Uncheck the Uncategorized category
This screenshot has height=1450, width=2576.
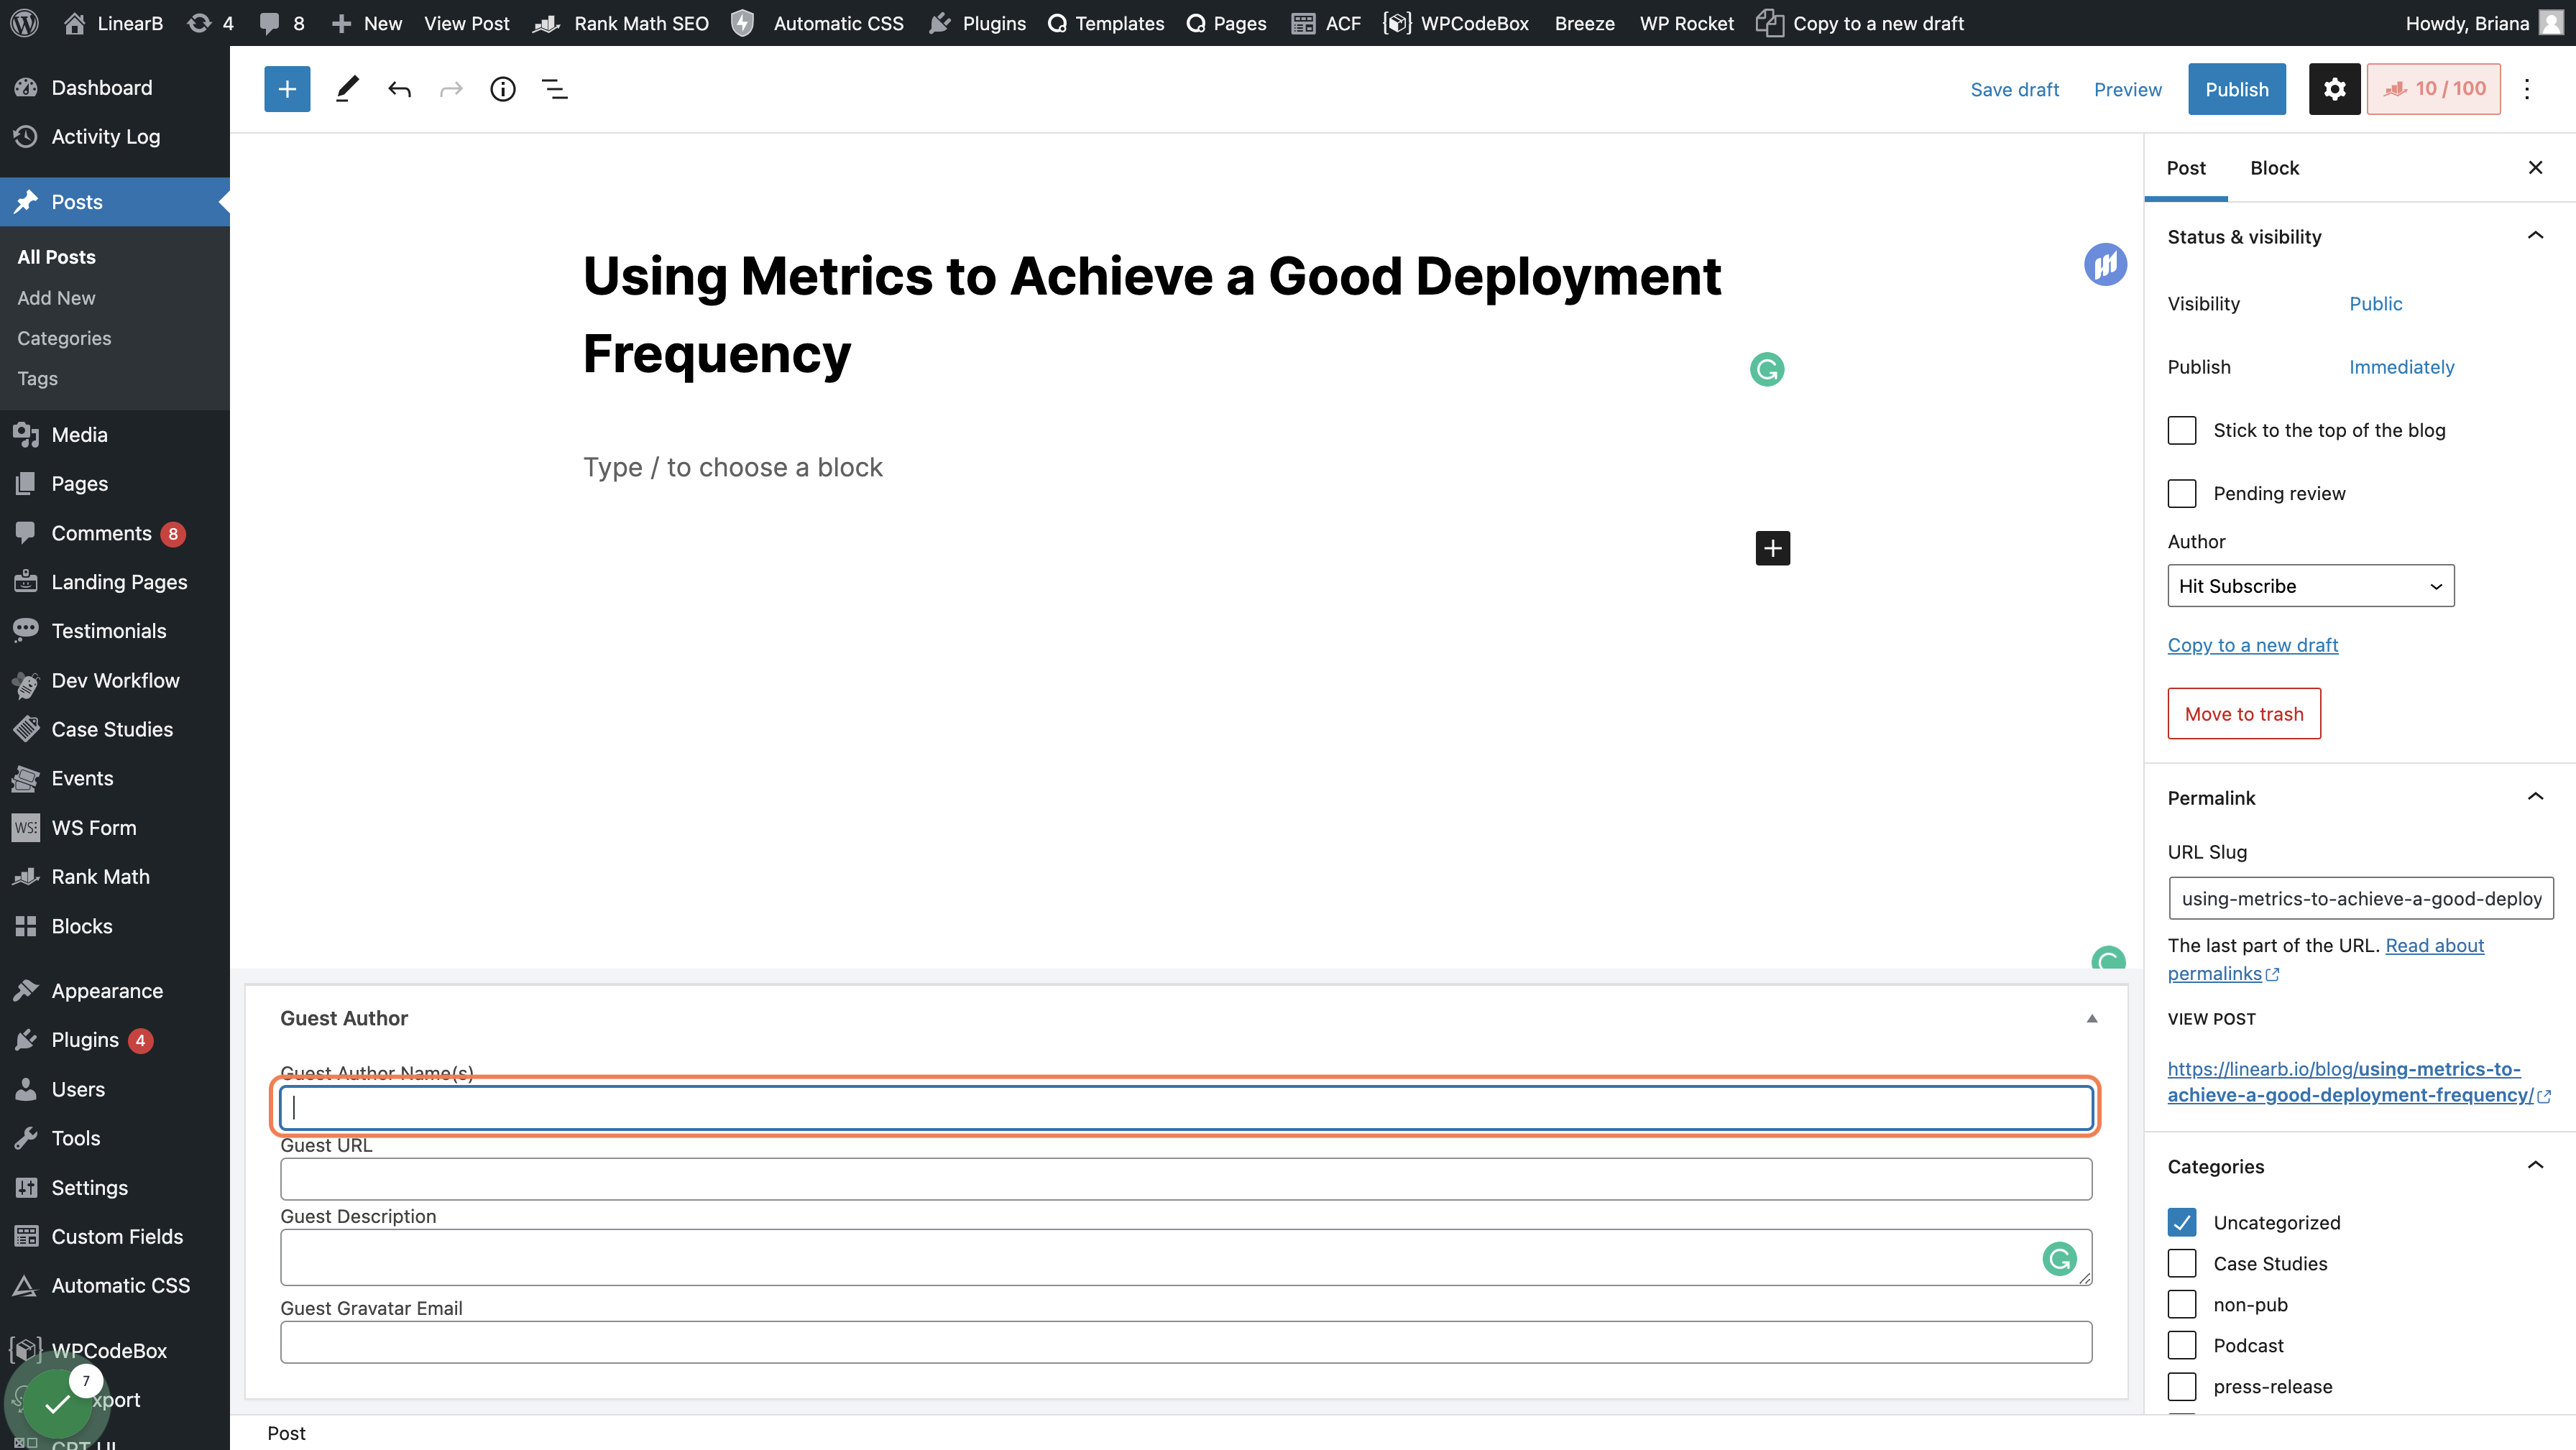tap(2181, 1222)
